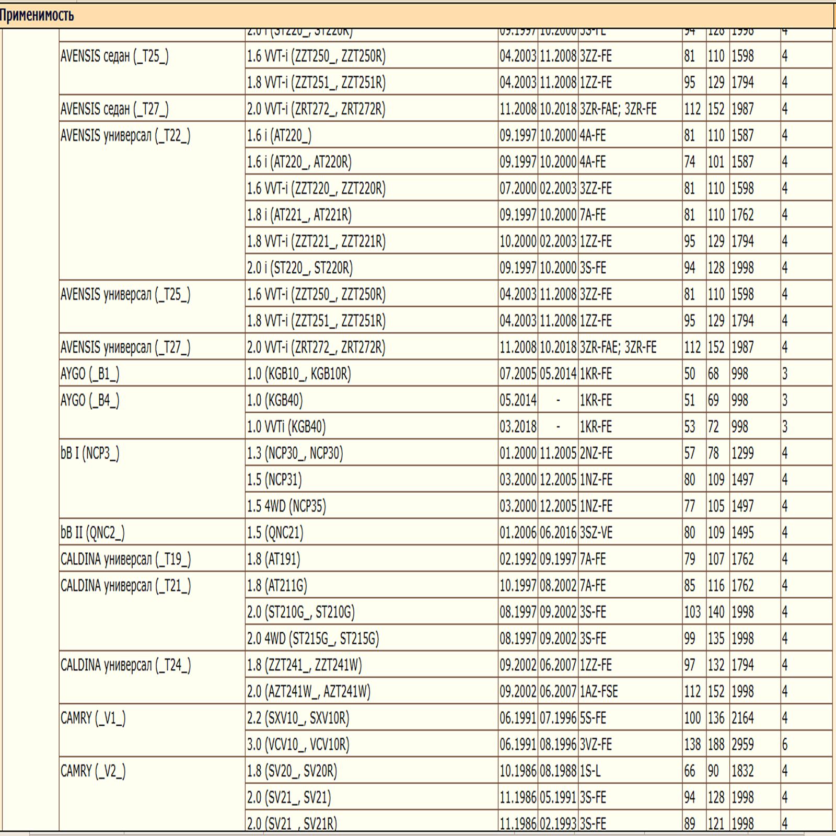Image resolution: width=836 pixels, height=836 pixels.
Task: Click the 1S-L engine code cell
Action: (590, 771)
